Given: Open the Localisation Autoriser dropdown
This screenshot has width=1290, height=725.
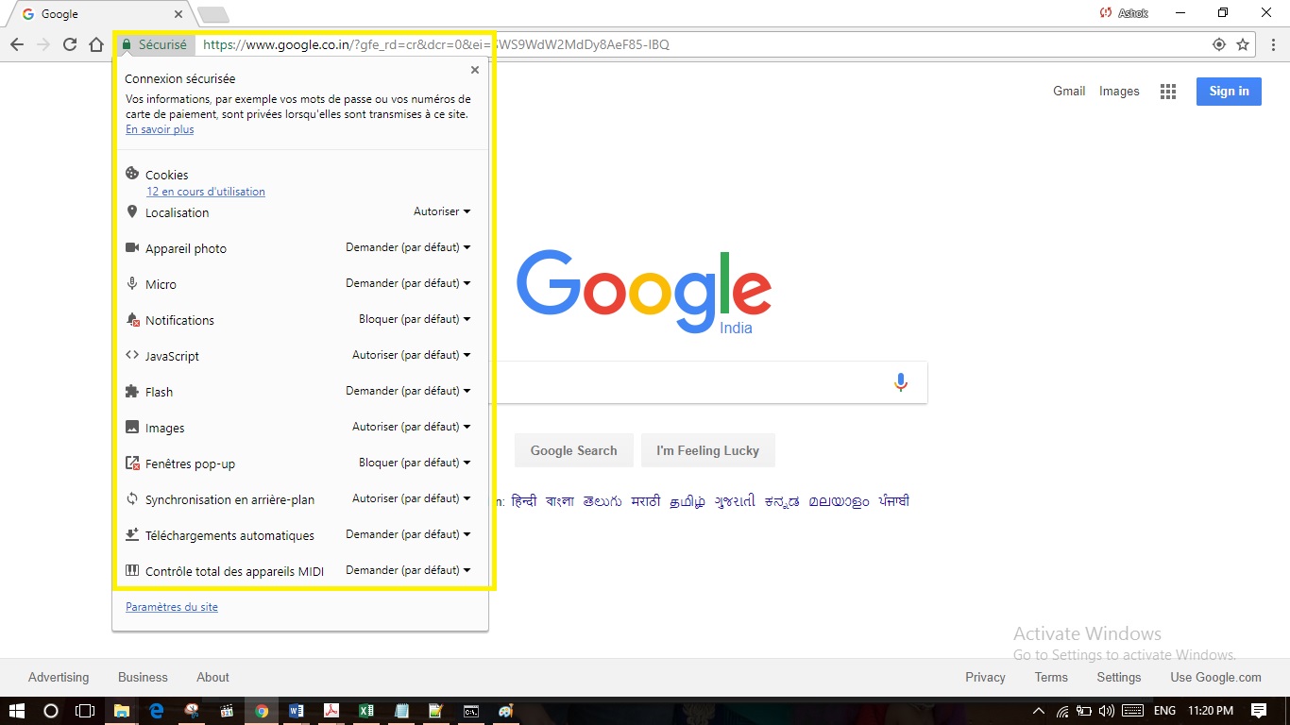Looking at the screenshot, I should [442, 211].
